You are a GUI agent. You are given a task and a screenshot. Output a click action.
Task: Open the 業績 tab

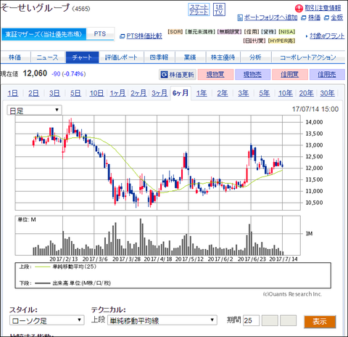[190, 57]
